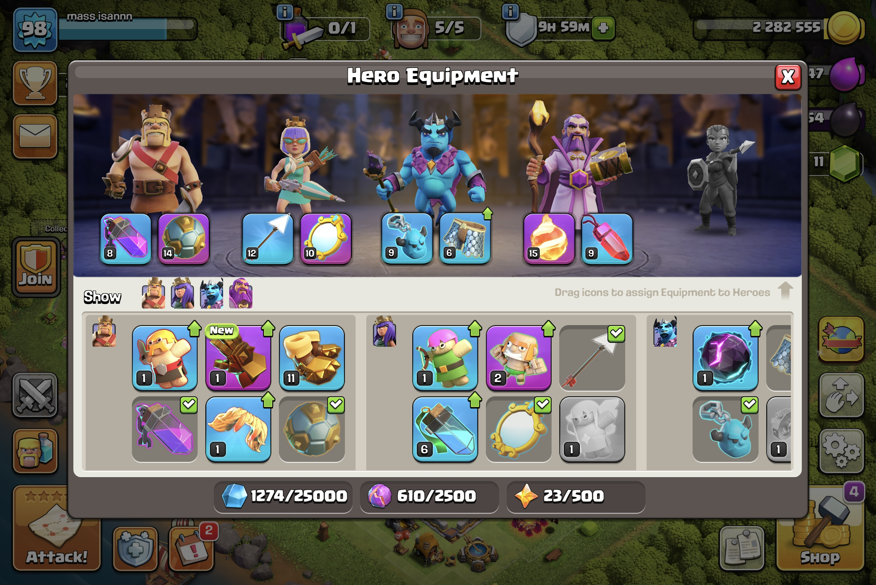Image resolution: width=876 pixels, height=585 pixels.
Task: Select Archer Queen's level 12 Giant Arrow slot
Action: click(x=267, y=239)
